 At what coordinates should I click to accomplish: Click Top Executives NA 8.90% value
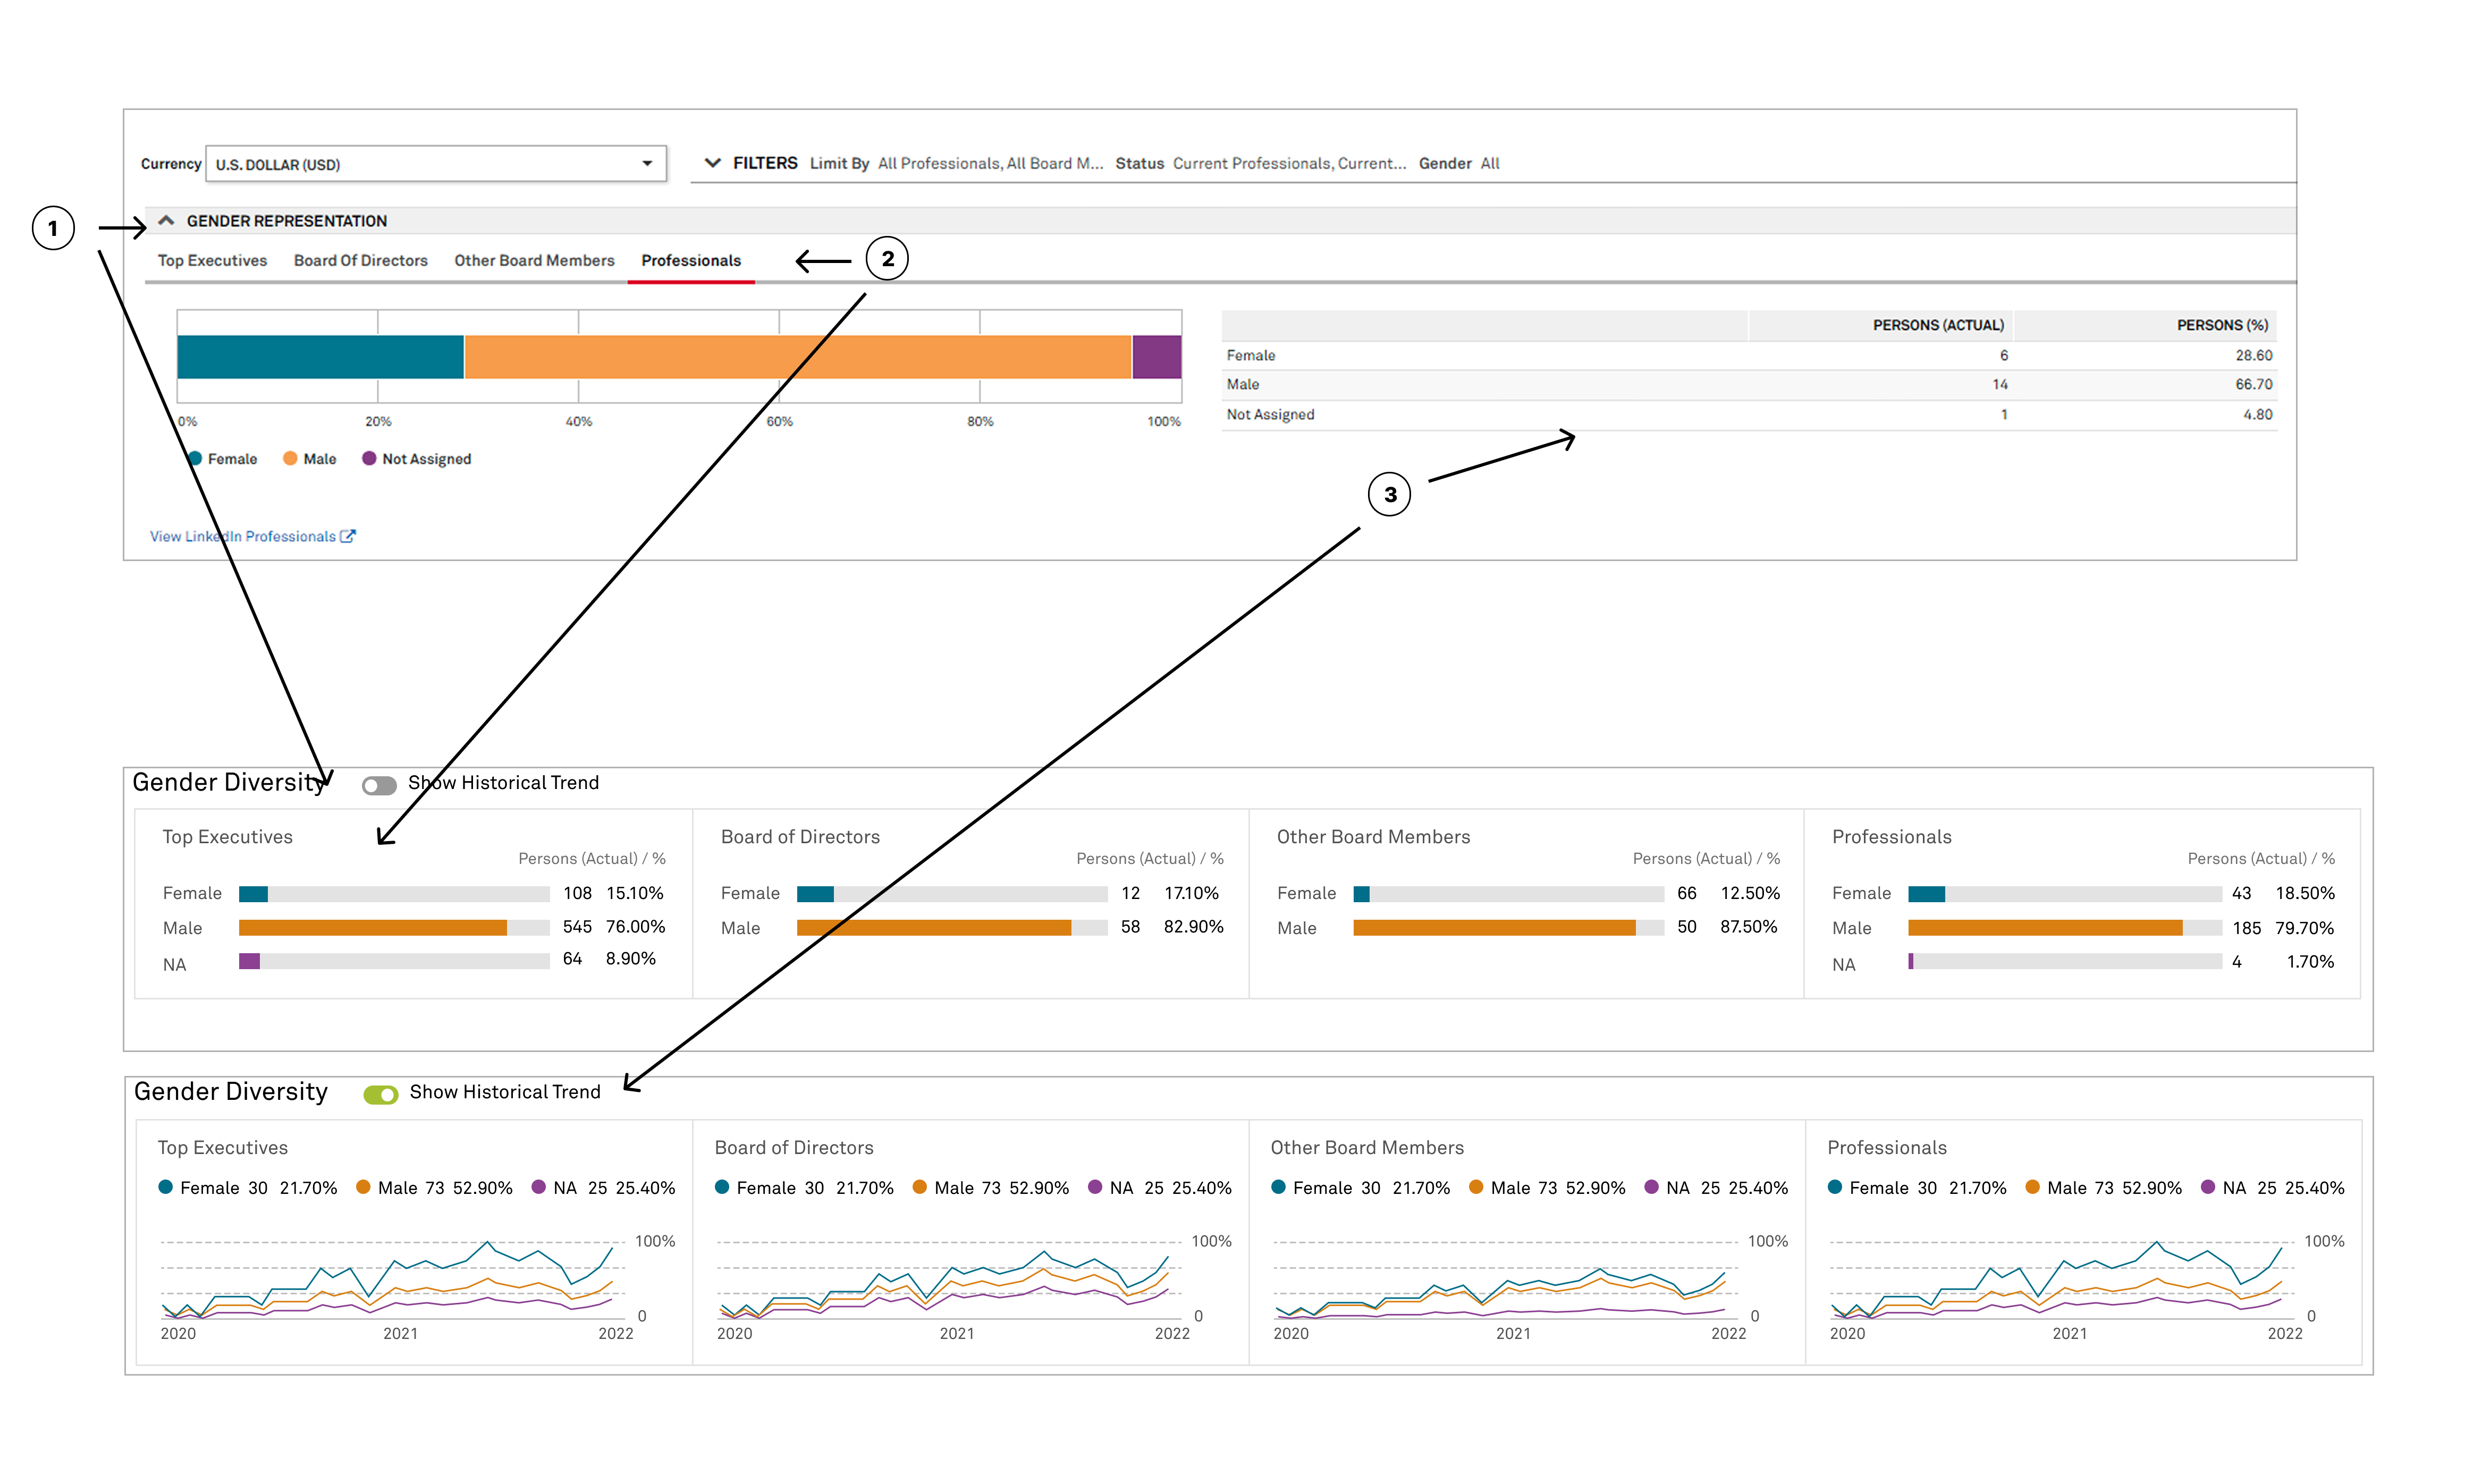pyautogui.click(x=630, y=958)
